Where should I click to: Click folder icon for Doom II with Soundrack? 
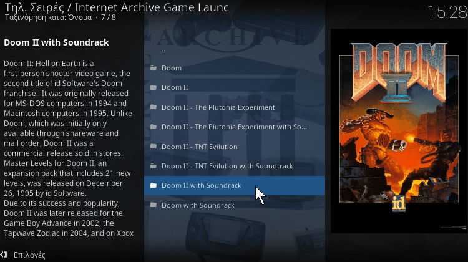(154, 185)
